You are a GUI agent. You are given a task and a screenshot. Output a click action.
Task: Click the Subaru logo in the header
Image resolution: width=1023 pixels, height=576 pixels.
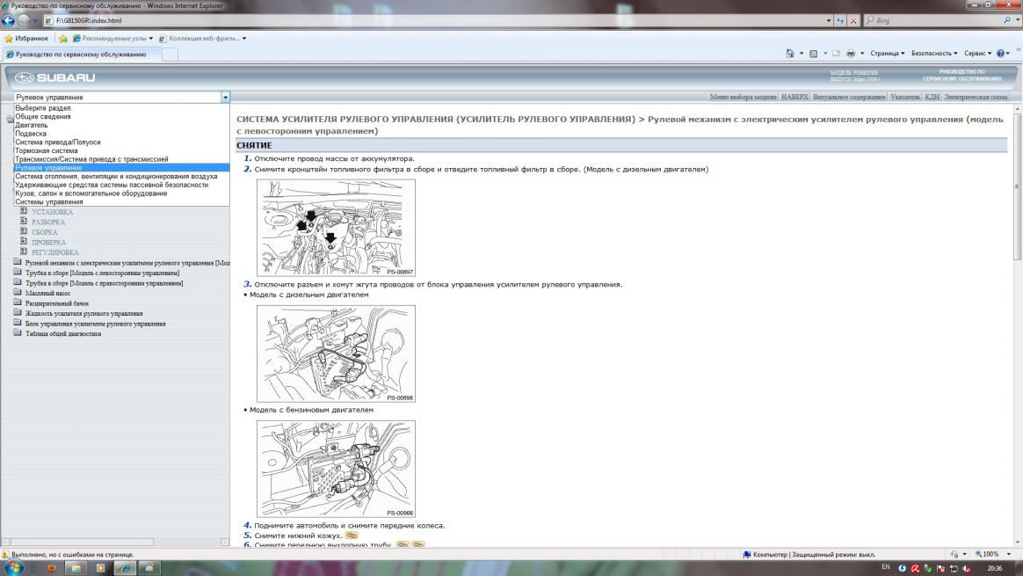click(55, 77)
